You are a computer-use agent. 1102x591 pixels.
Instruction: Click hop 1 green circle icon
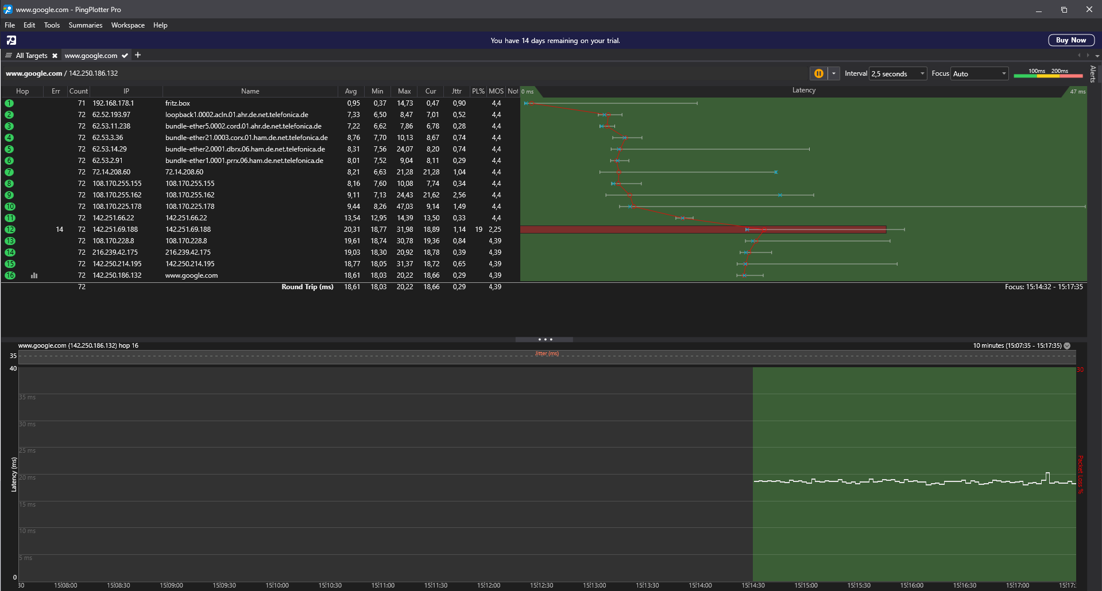[x=9, y=103]
